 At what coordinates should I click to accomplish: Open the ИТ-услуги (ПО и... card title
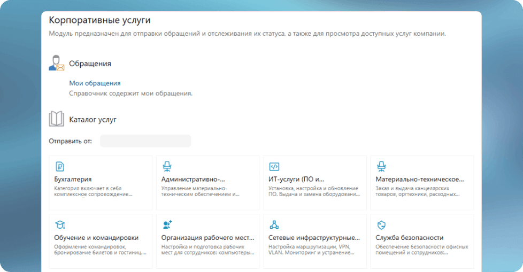click(296, 180)
